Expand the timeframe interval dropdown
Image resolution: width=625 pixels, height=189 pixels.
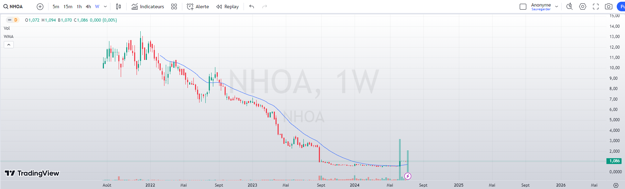coord(105,7)
